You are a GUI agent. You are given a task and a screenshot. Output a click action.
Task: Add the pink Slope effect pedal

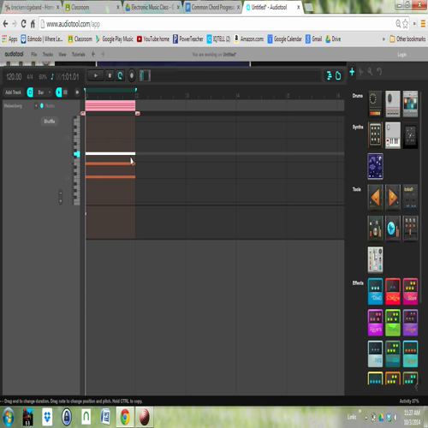point(410,291)
